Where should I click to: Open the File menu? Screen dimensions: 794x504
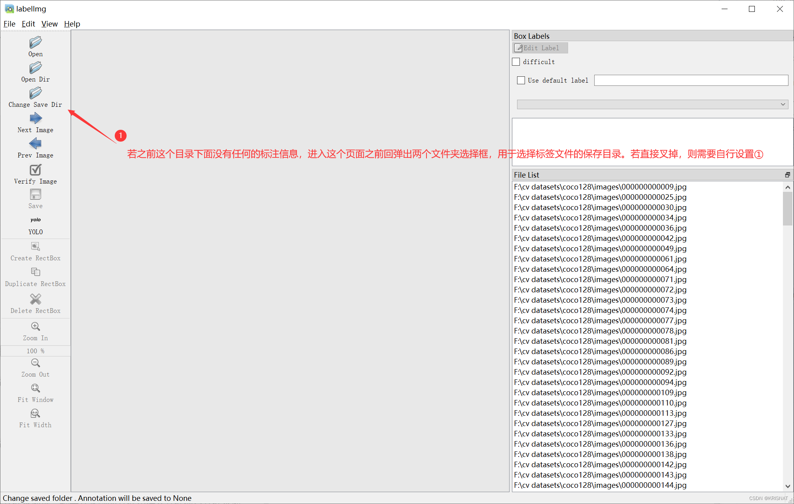9,24
